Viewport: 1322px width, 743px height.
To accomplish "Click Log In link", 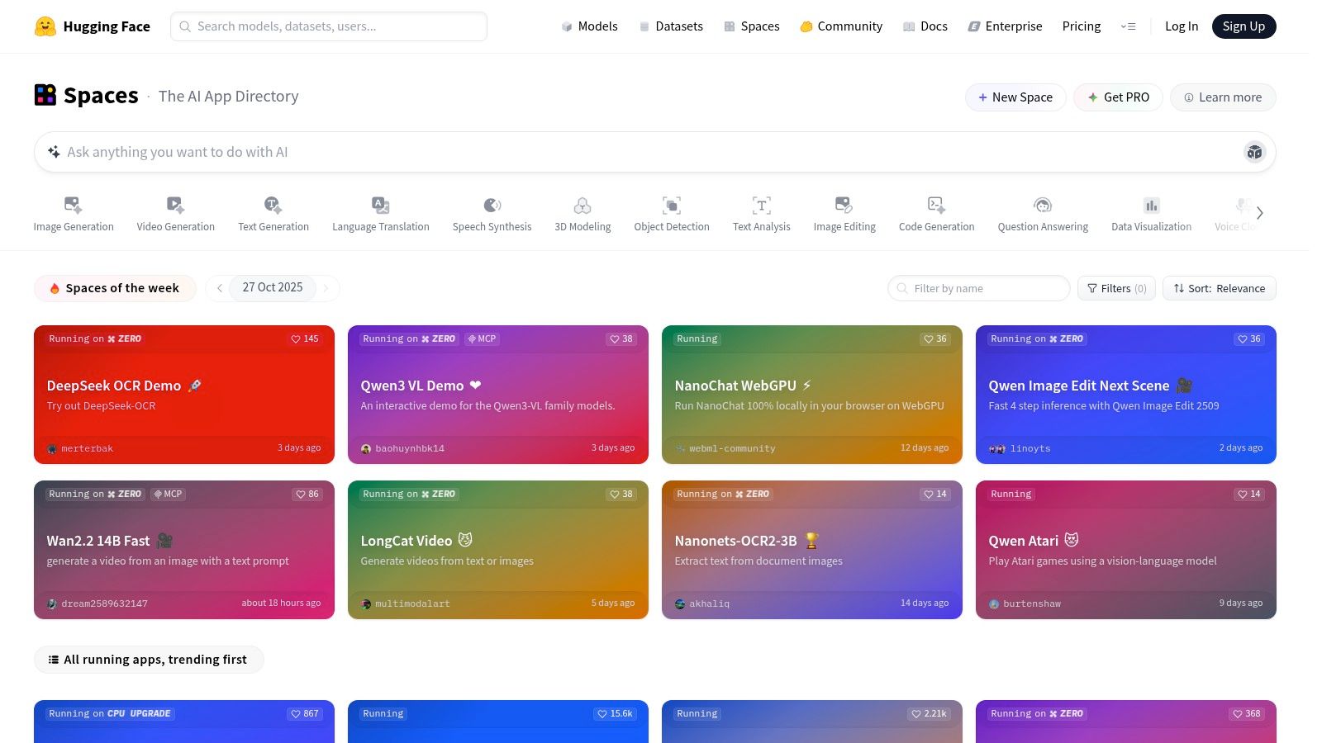I will pyautogui.click(x=1182, y=26).
